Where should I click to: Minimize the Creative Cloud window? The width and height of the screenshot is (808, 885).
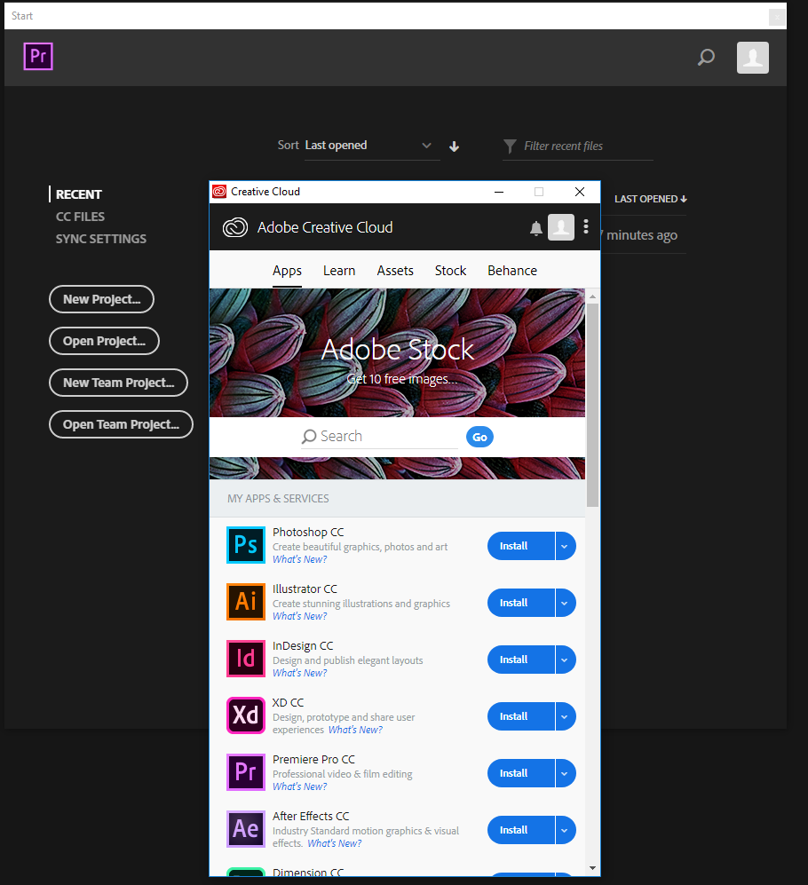click(499, 192)
